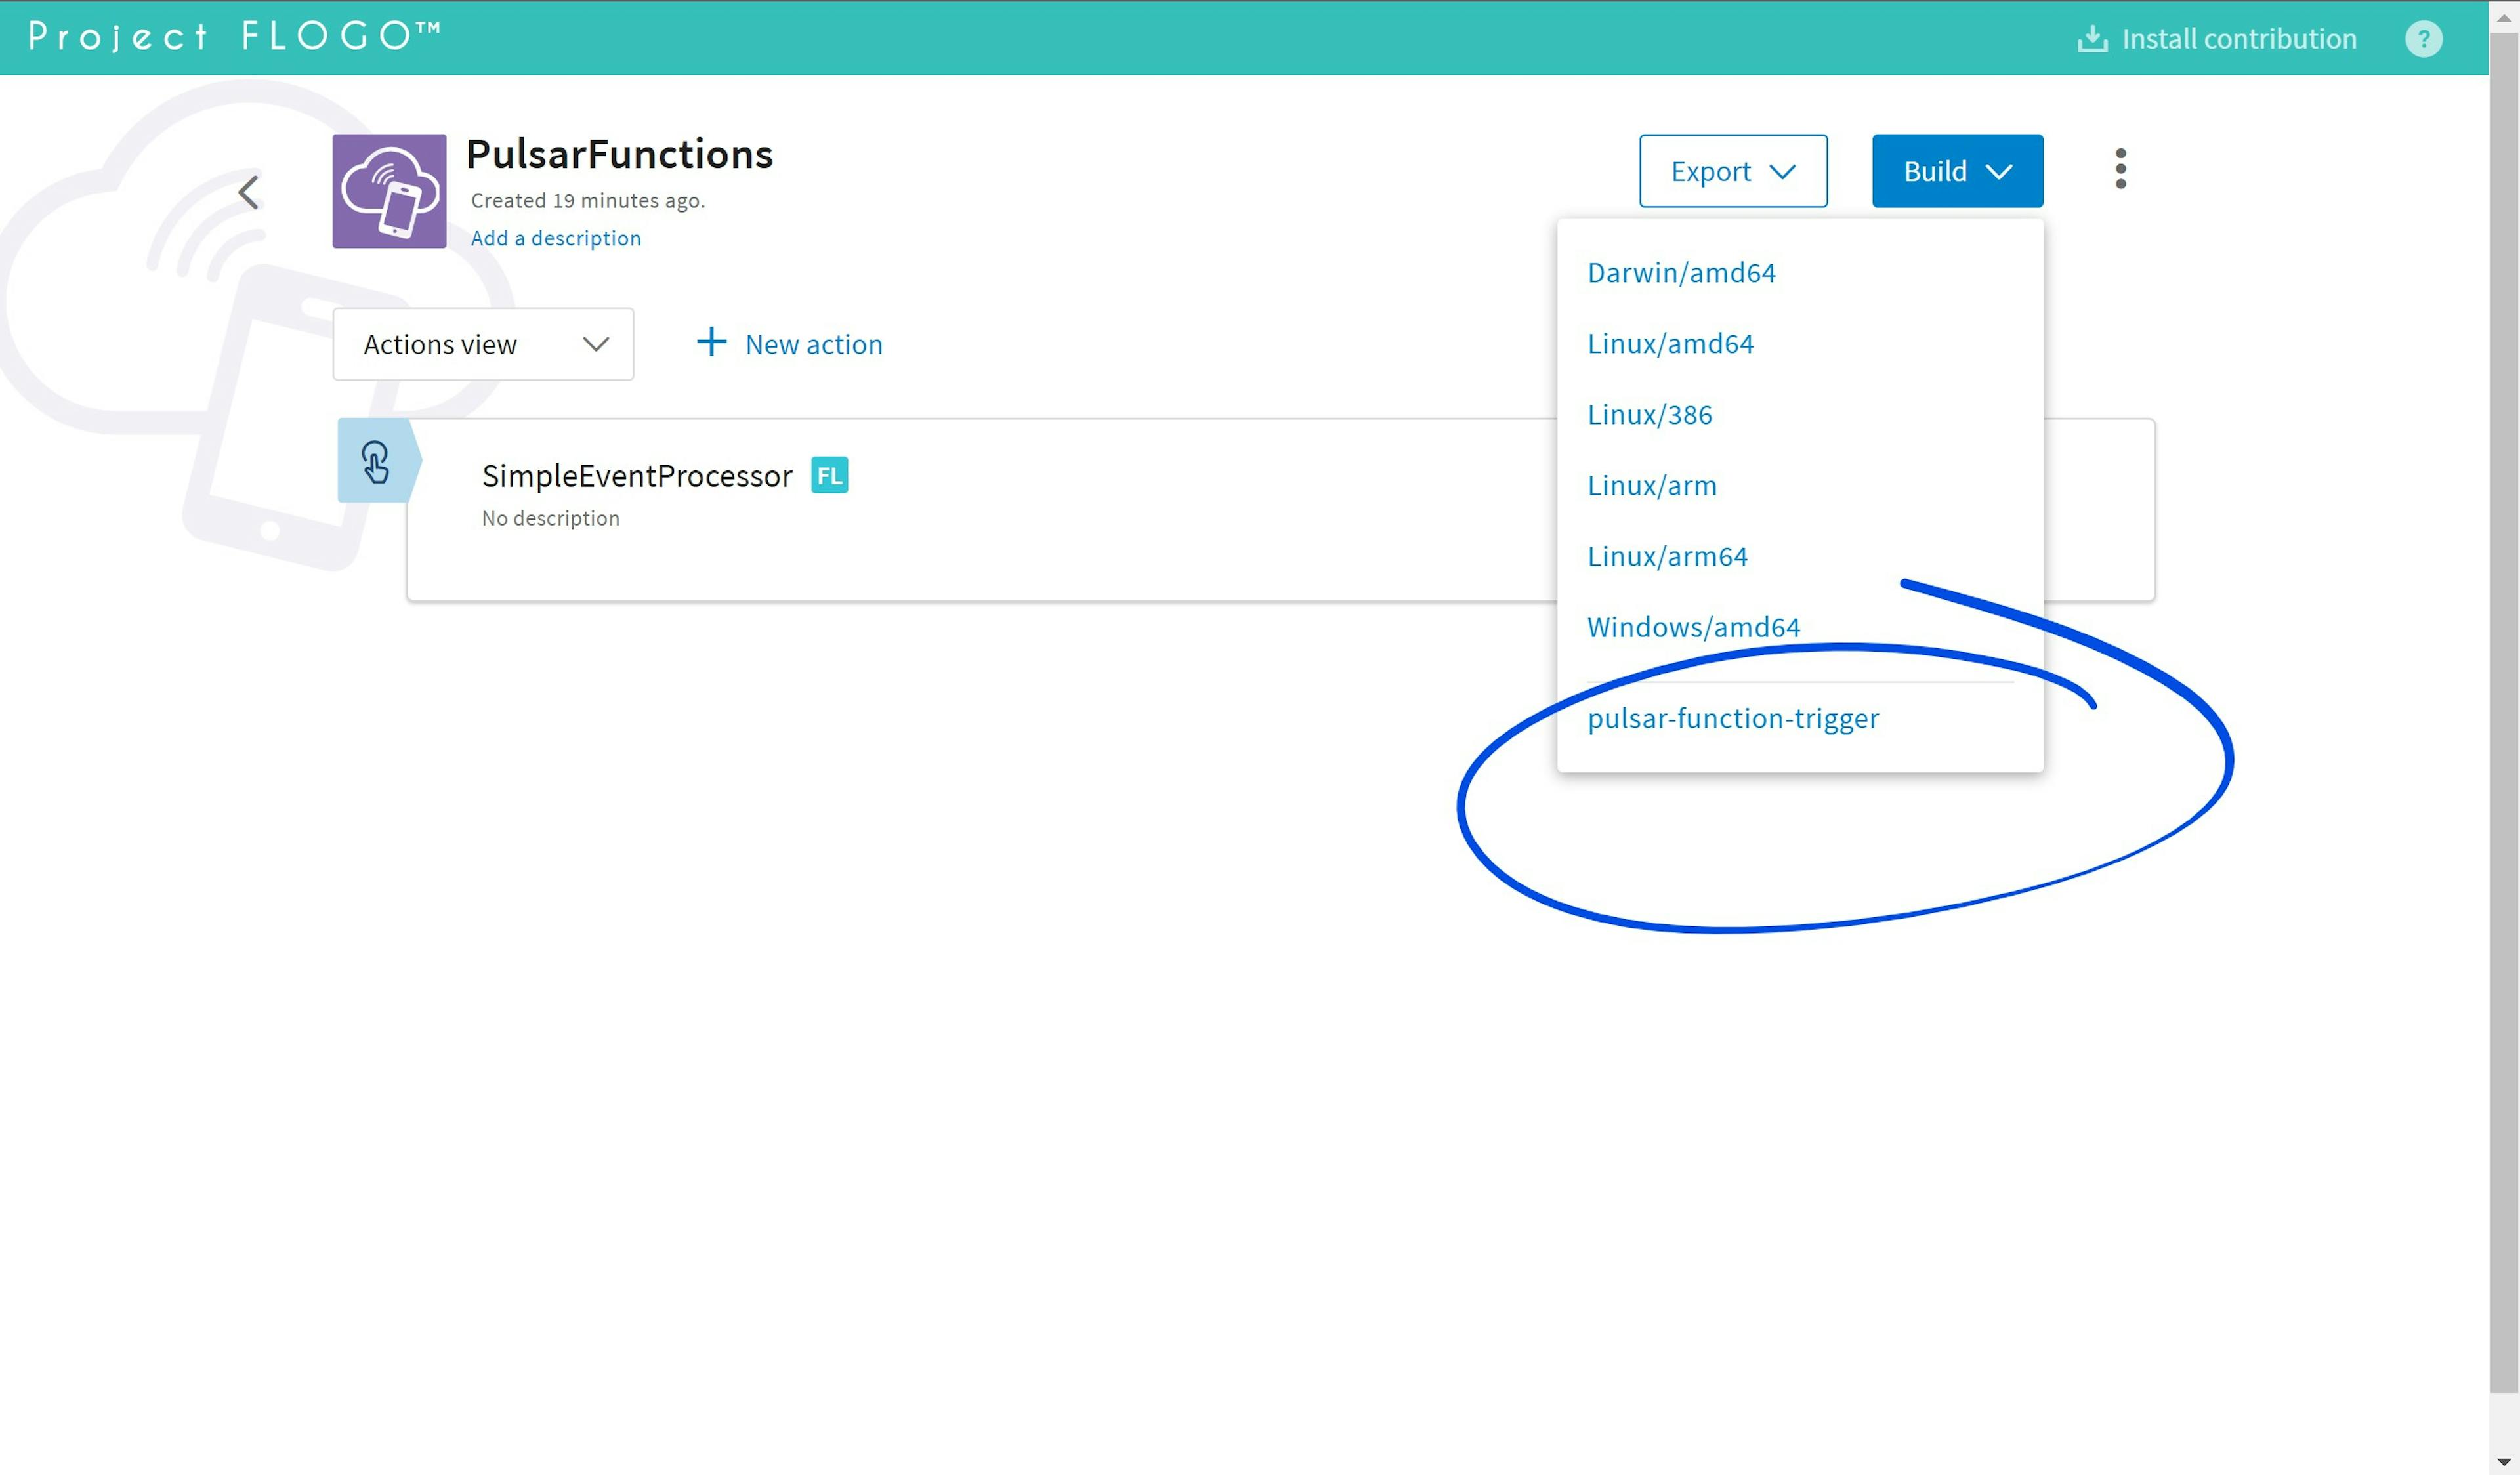The image size is (2520, 1475).
Task: Open the help question mark icon
Action: [2423, 39]
